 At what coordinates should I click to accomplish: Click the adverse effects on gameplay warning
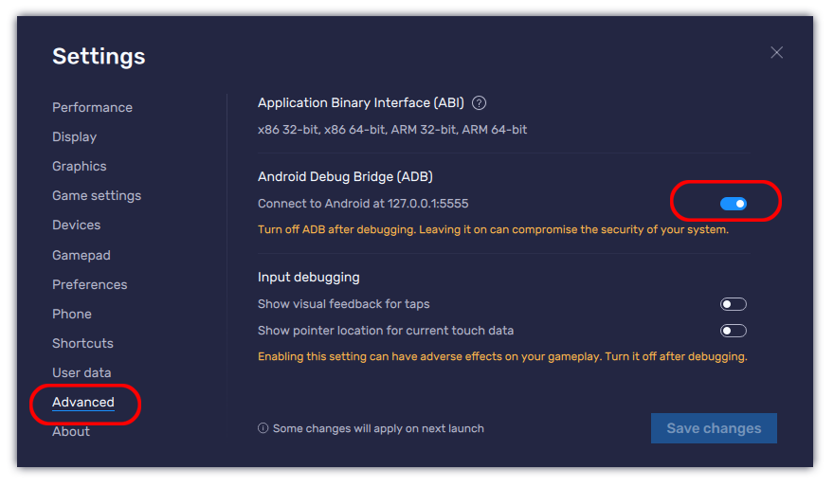pyautogui.click(x=502, y=357)
